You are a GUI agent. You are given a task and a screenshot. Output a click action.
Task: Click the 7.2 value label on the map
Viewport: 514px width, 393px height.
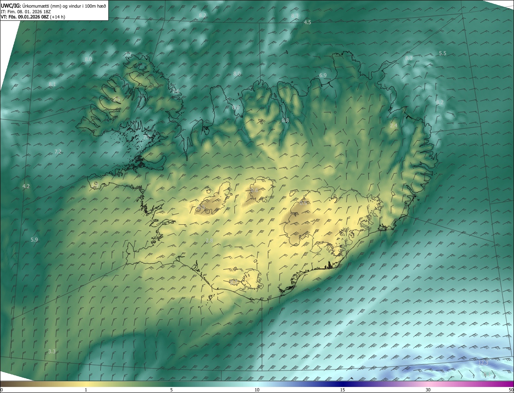(58, 151)
